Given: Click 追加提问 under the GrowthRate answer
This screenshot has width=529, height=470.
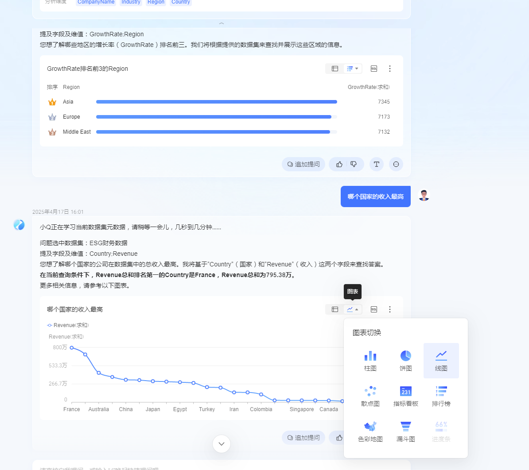Looking at the screenshot, I should tap(303, 165).
